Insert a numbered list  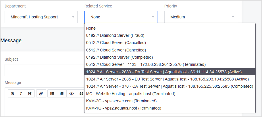(x=62, y=93)
